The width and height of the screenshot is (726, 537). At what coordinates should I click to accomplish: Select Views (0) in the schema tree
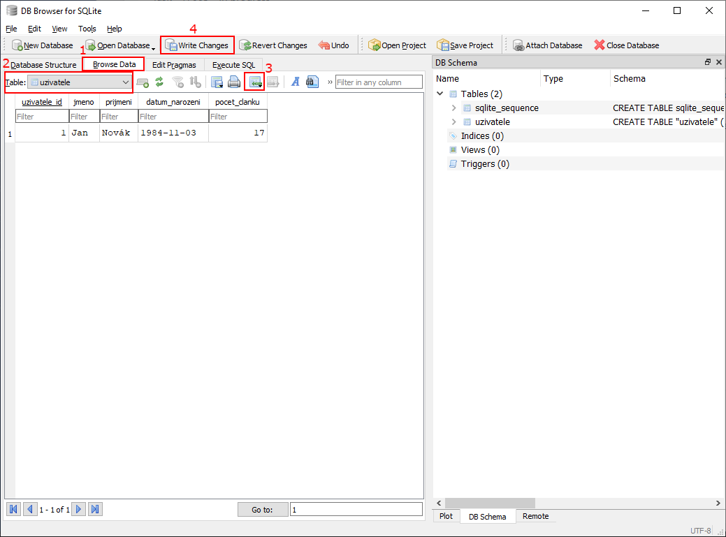tap(479, 150)
